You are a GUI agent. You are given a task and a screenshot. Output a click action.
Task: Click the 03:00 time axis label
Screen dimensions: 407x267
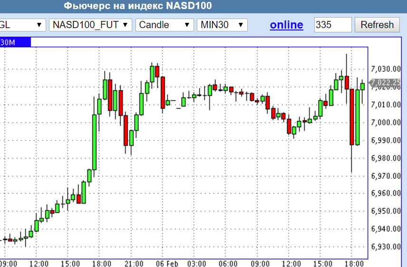tap(196, 263)
